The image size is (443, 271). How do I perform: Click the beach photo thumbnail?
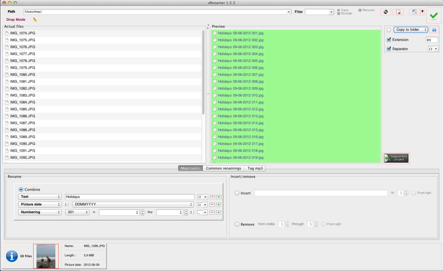[x=46, y=256]
